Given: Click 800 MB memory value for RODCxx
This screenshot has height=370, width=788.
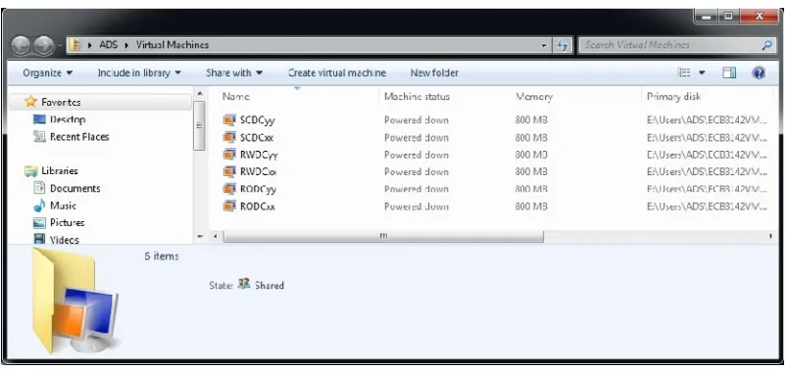Looking at the screenshot, I should [x=531, y=207].
